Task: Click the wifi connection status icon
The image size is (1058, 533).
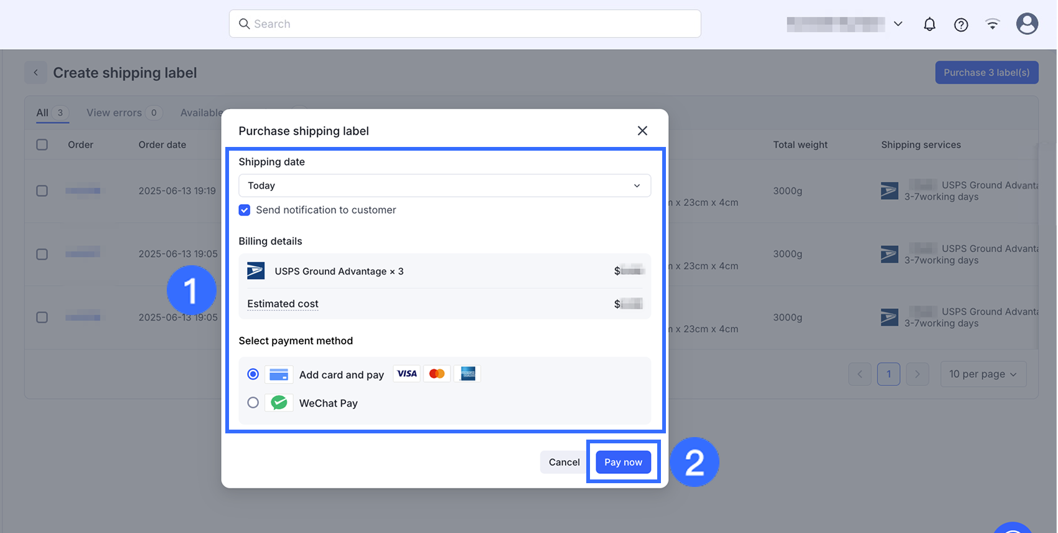Action: [993, 24]
